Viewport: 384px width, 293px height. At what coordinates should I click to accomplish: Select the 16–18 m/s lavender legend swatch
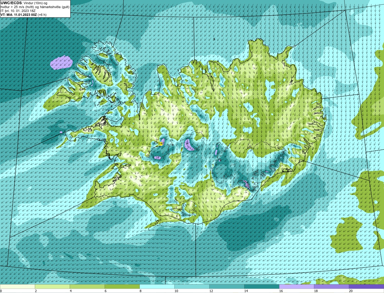click(297, 286)
